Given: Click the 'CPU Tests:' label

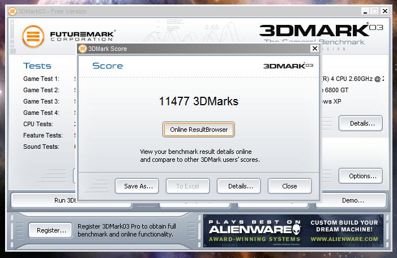Looking at the screenshot, I should click(x=39, y=124).
